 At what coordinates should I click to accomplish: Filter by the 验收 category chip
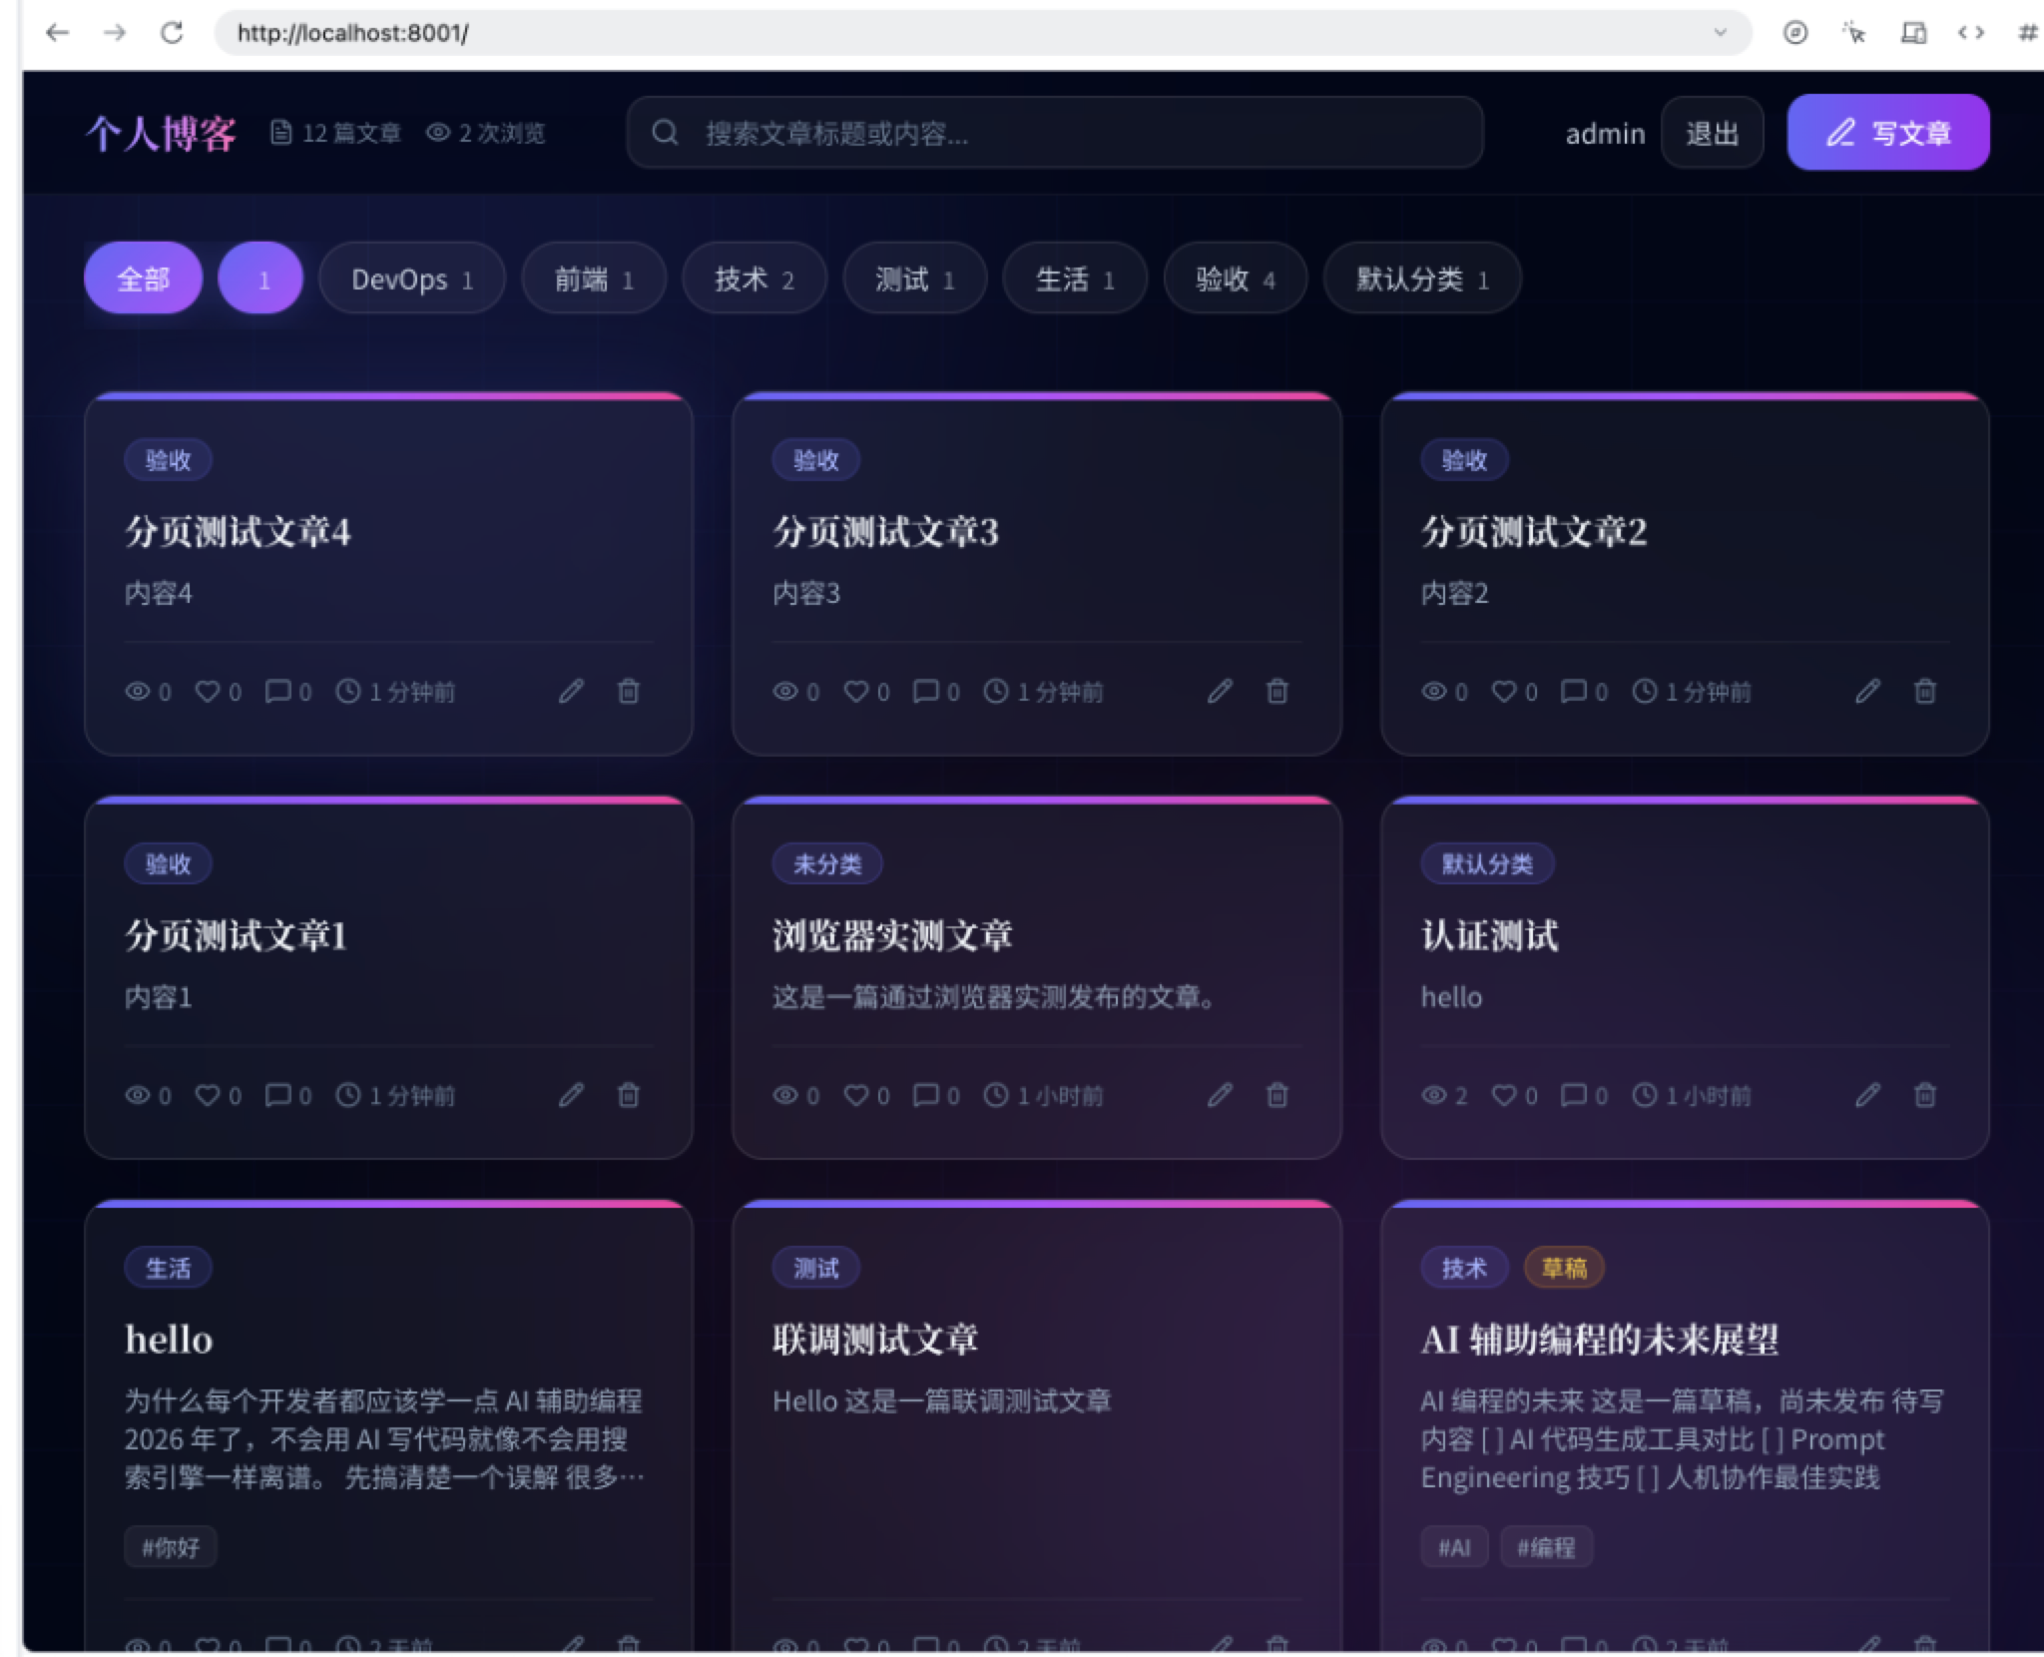[1236, 279]
